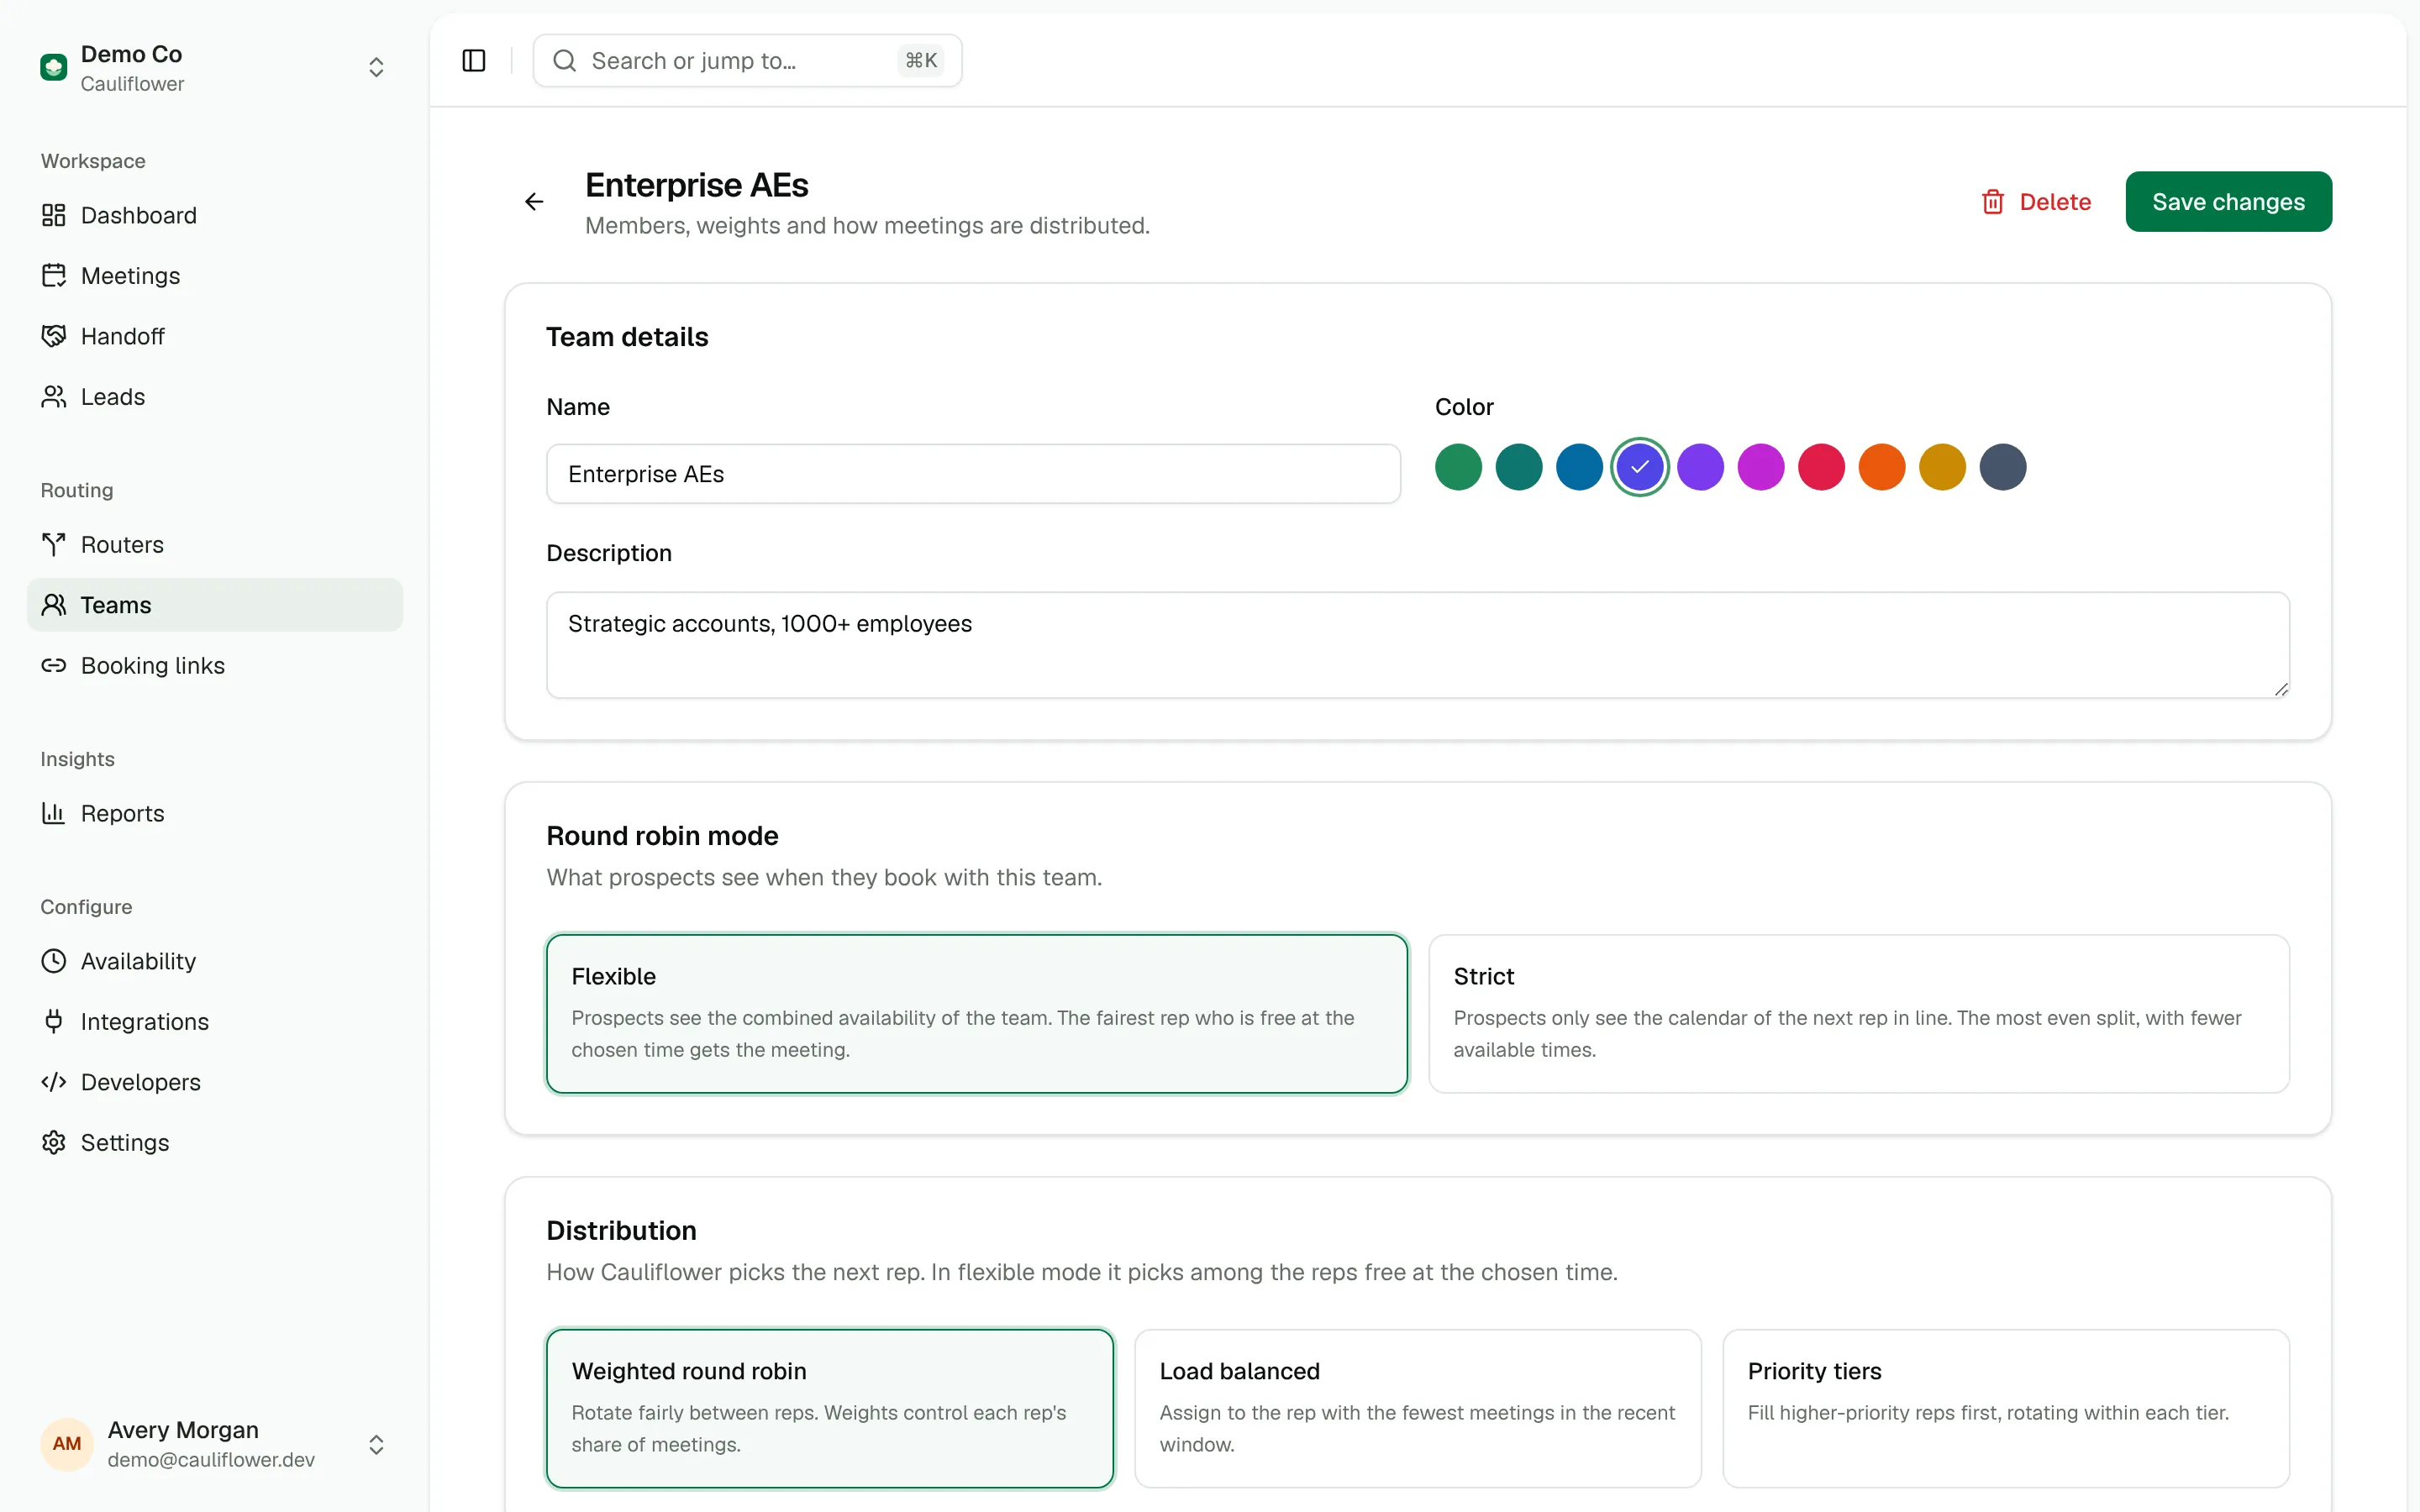Image resolution: width=2420 pixels, height=1512 pixels.
Task: Click the Demo Co cauliflower logo icon
Action: pyautogui.click(x=54, y=67)
